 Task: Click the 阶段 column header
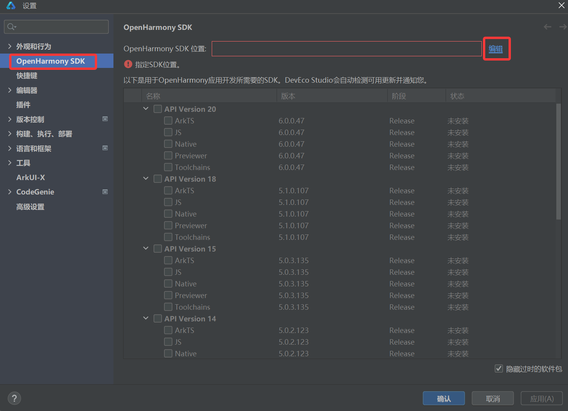coord(416,96)
